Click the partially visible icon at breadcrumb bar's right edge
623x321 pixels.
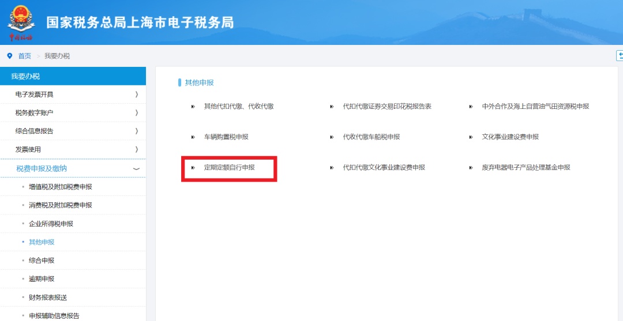620,56
